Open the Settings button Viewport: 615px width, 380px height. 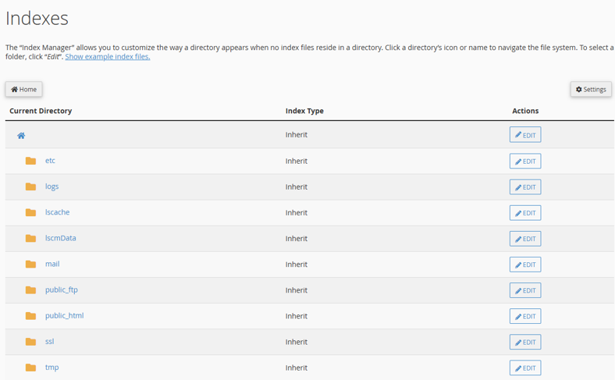pyautogui.click(x=591, y=90)
